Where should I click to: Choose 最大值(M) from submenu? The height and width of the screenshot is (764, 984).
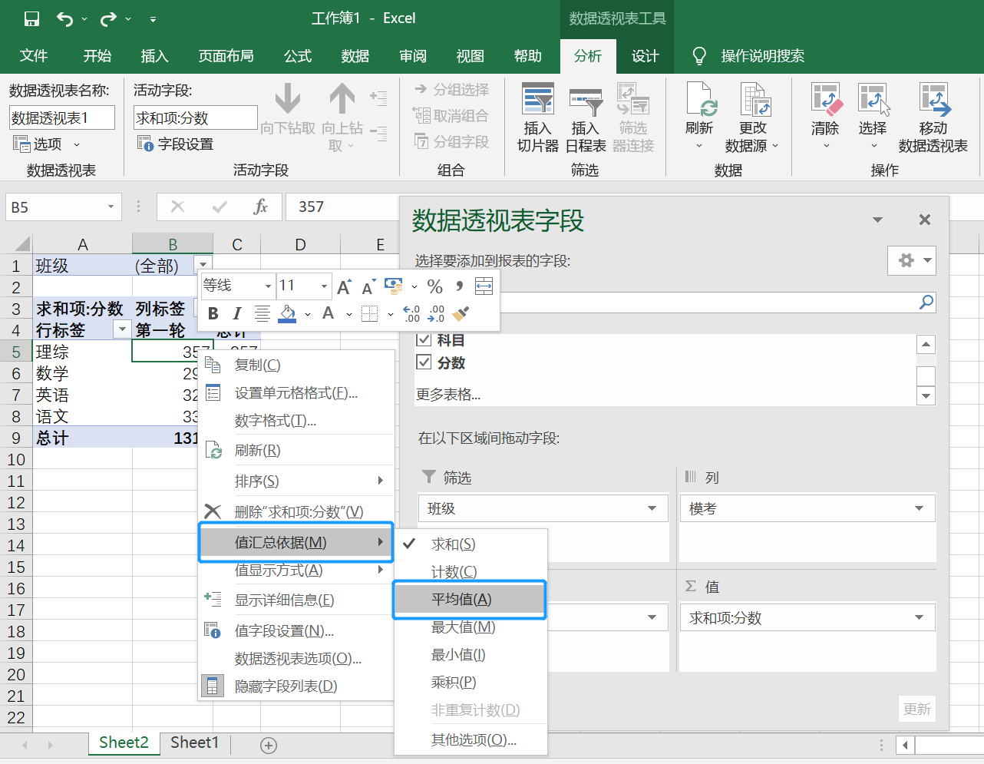[470, 627]
